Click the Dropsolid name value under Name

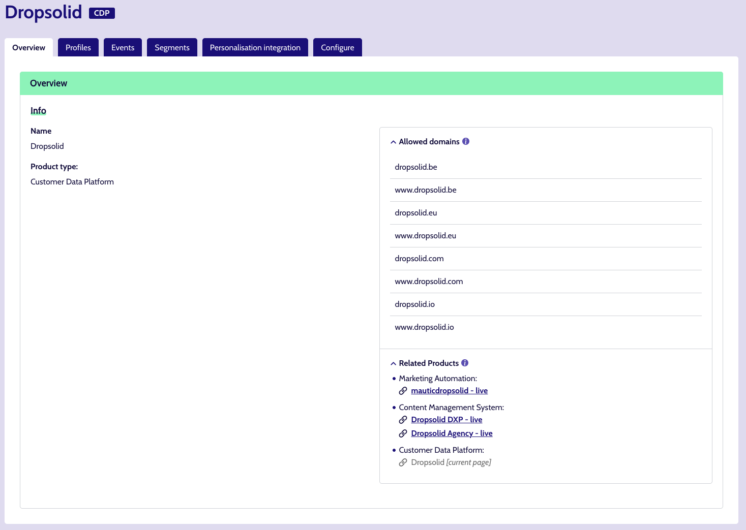tap(47, 146)
